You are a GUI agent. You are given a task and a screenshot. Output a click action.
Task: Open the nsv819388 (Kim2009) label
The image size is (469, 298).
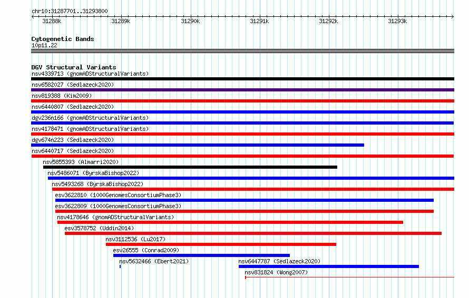tap(62, 96)
